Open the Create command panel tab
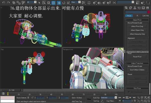The height and width of the screenshot is (103, 151). click(126, 8)
